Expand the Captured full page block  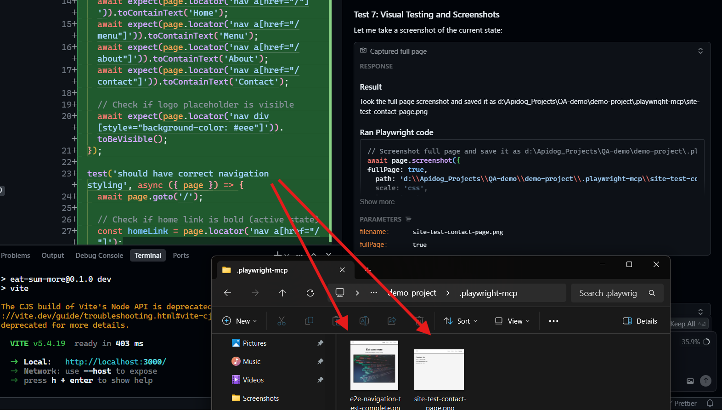(x=700, y=51)
